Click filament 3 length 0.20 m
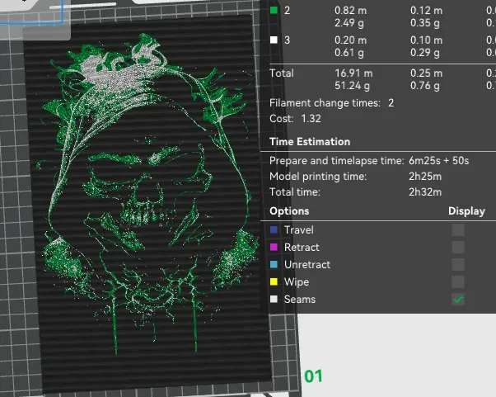The height and width of the screenshot is (397, 496). (x=350, y=40)
